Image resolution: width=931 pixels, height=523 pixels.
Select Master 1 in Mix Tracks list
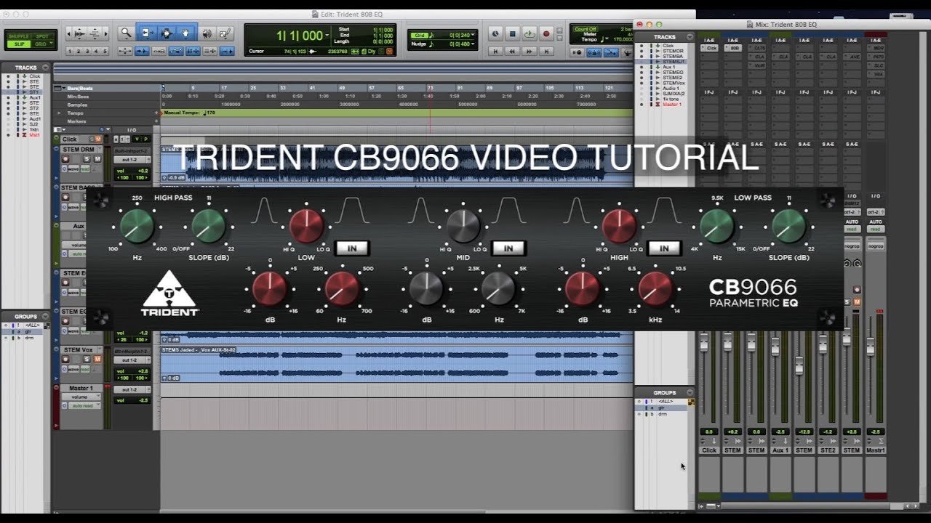671,105
